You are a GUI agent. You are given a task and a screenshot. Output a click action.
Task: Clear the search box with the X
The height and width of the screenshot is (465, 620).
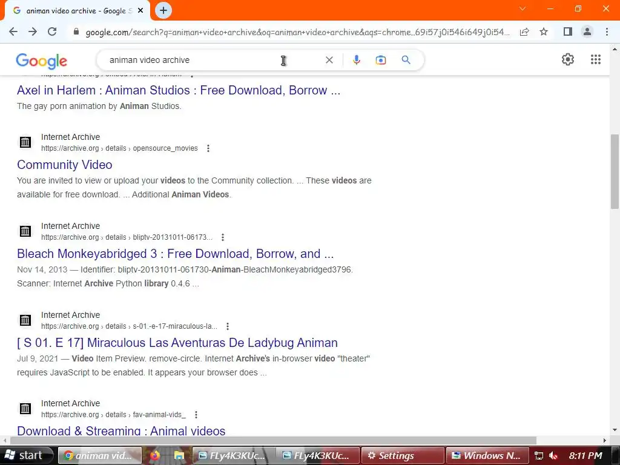pos(329,60)
